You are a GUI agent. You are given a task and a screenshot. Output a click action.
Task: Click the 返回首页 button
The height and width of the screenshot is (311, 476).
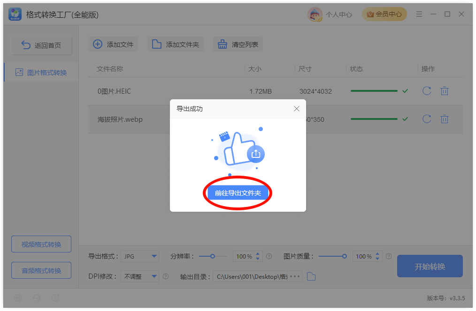click(42, 45)
